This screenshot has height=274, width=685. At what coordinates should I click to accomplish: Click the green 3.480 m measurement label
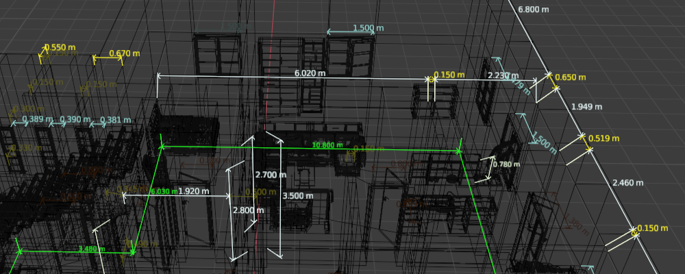[92, 249]
